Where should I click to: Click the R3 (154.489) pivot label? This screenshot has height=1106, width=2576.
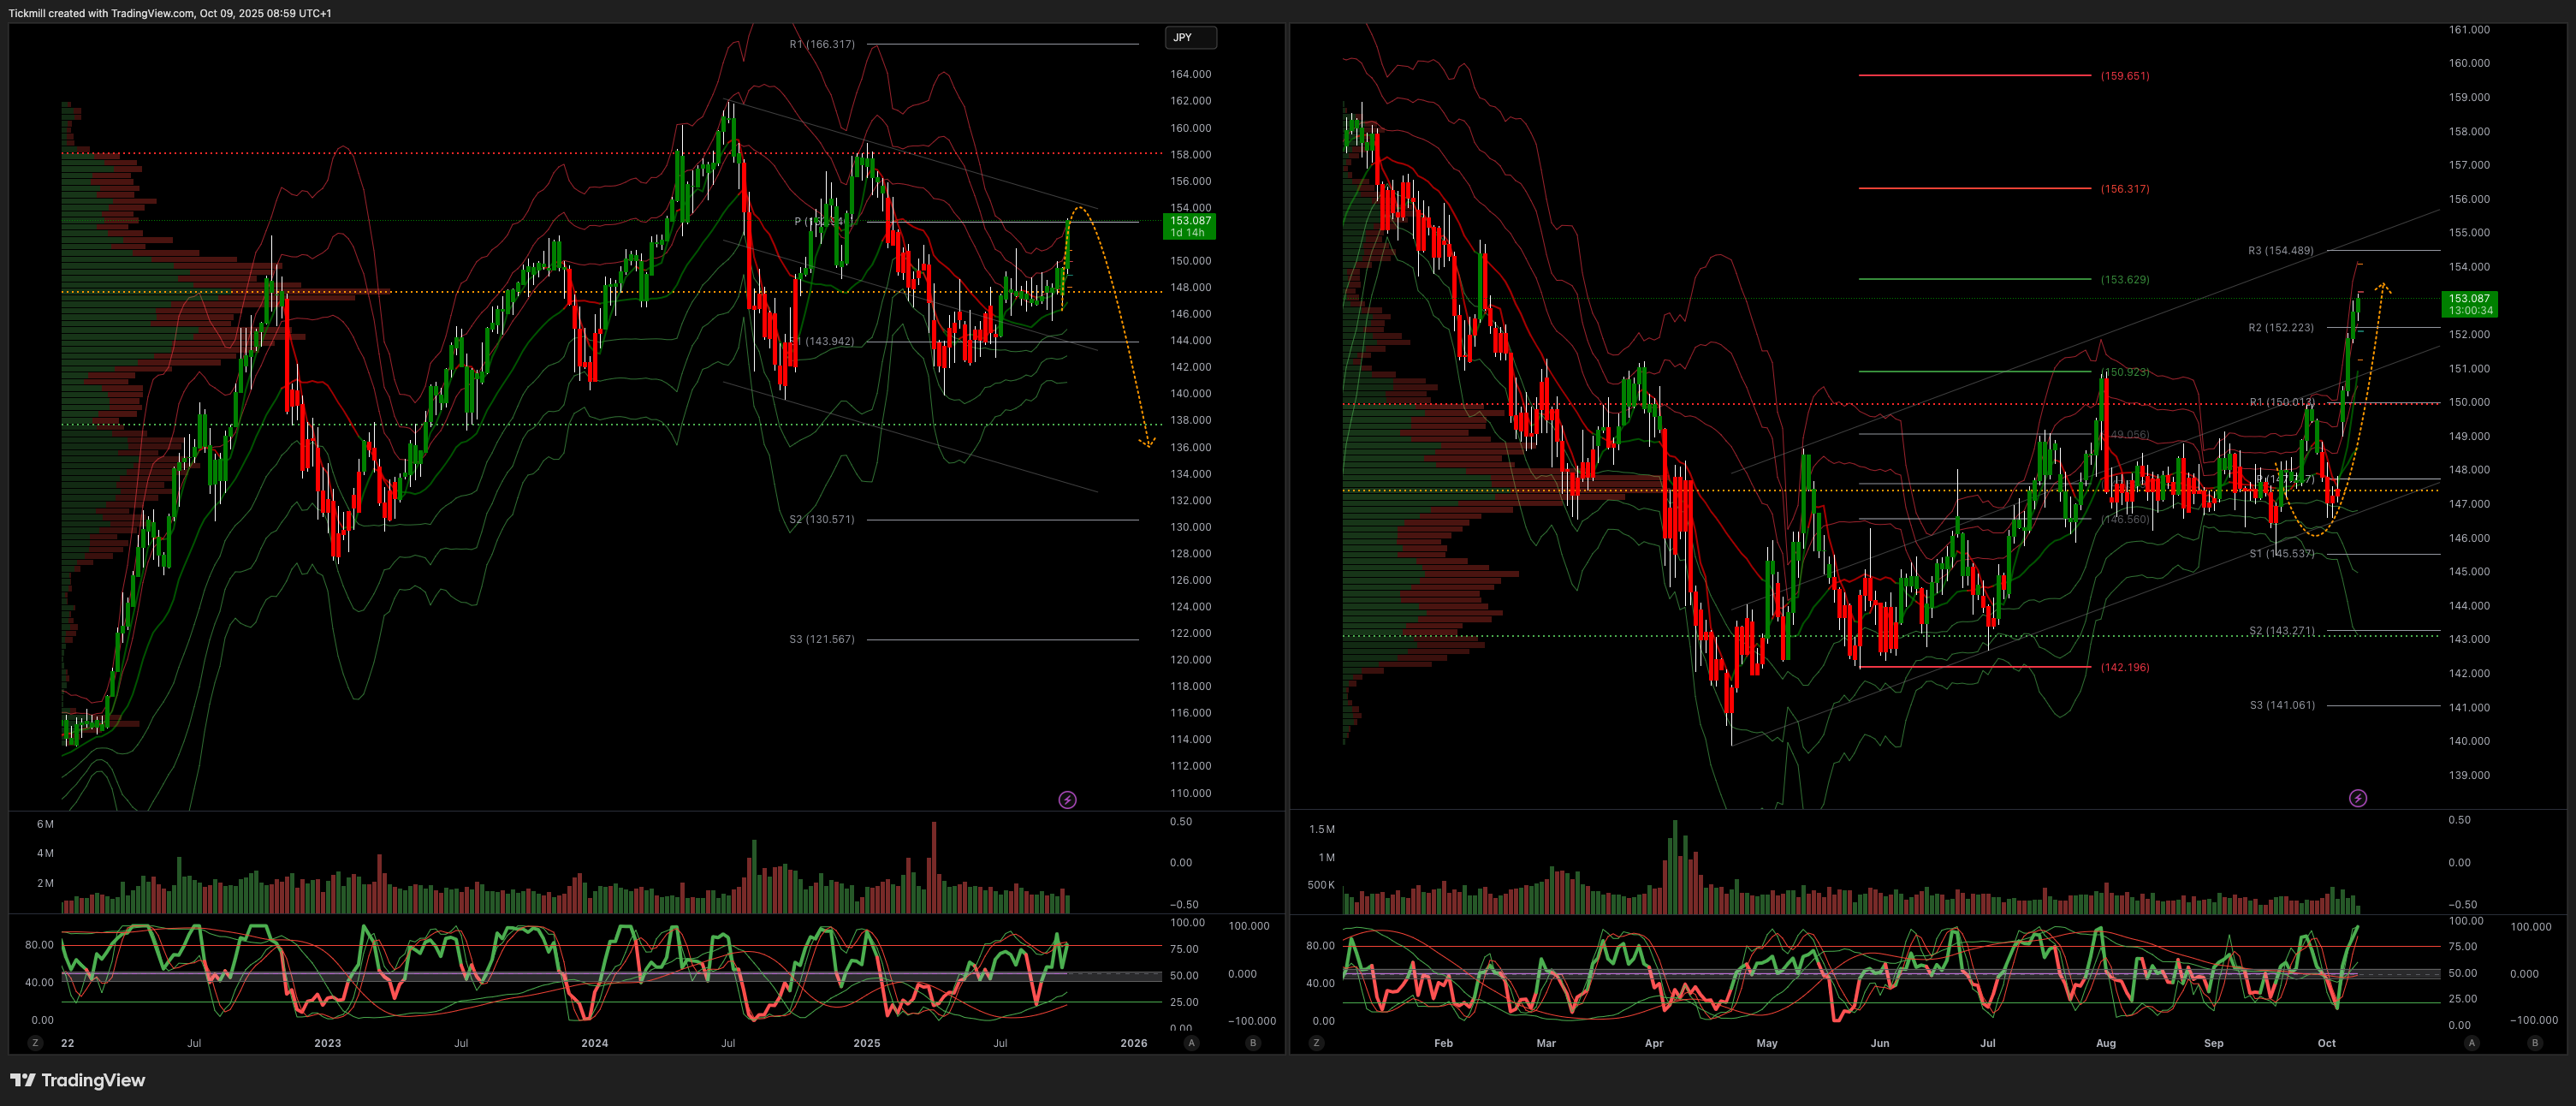tap(2280, 251)
